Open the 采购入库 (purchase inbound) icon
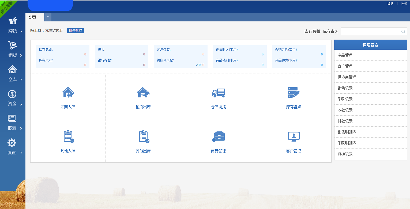The width and height of the screenshot is (410, 209). click(68, 96)
